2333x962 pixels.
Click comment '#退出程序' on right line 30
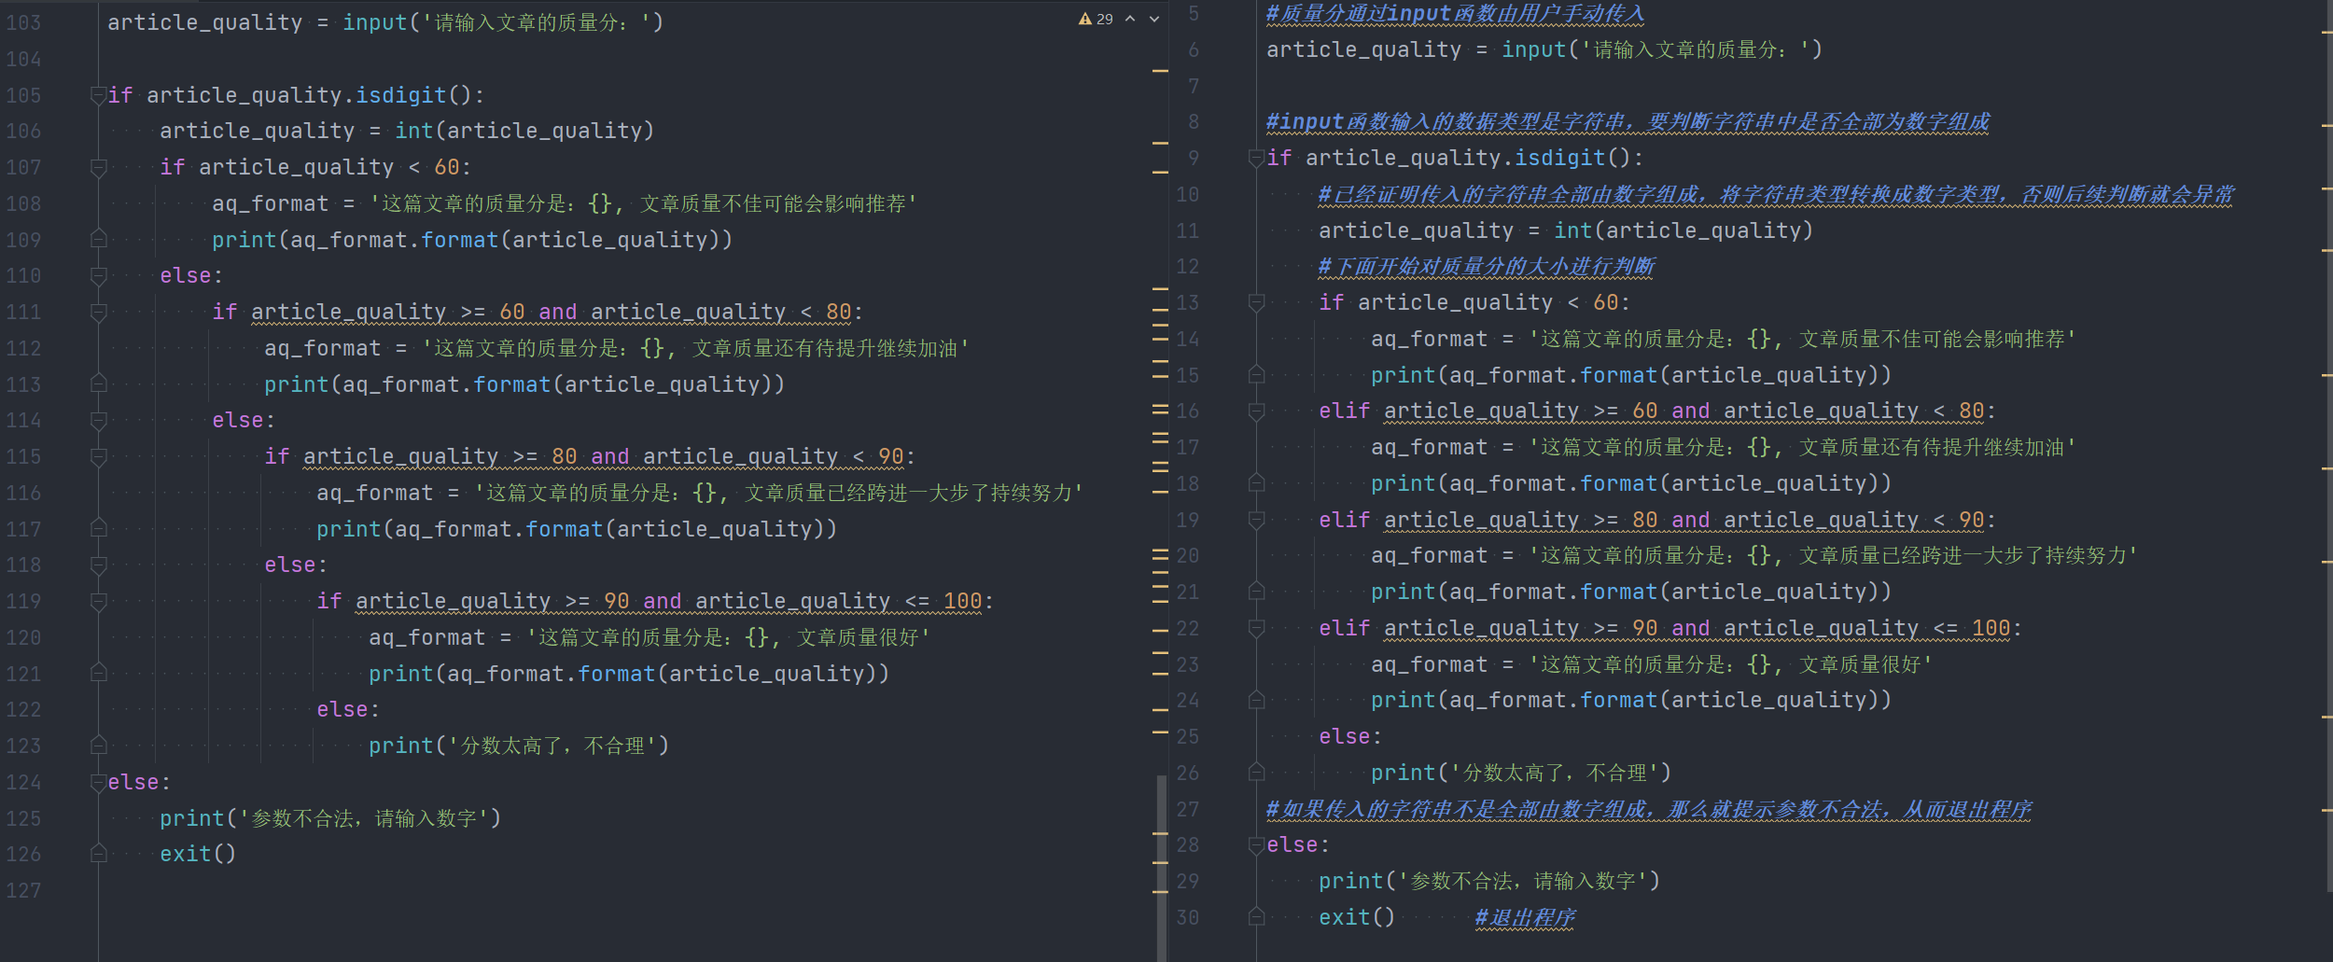click(x=1525, y=917)
